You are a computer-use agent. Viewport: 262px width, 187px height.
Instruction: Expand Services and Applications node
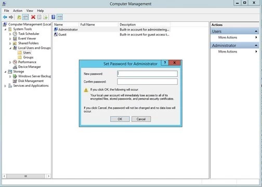click(5, 86)
